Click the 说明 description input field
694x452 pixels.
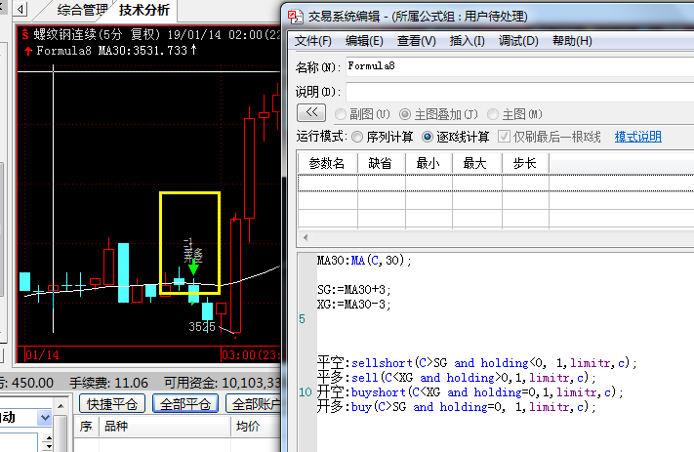(x=519, y=92)
